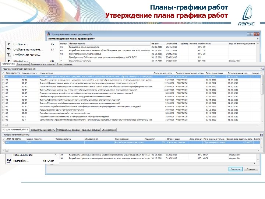Sort the plans table by the Окончание column
Image resolution: width=265 pixels, height=199 pixels.
pos(172,43)
